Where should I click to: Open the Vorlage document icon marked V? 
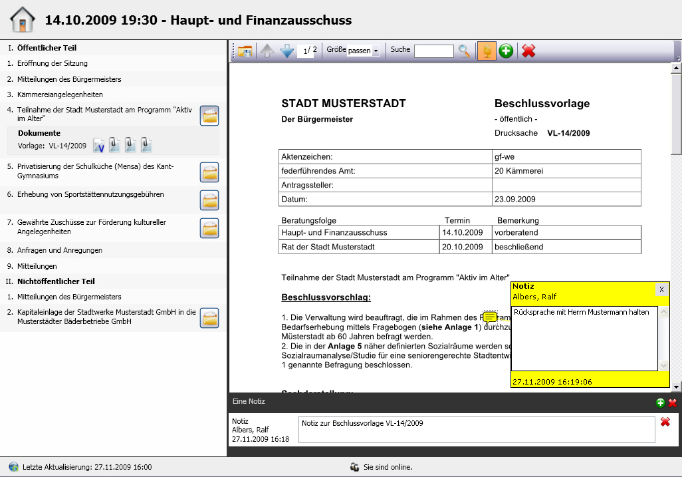pos(99,146)
